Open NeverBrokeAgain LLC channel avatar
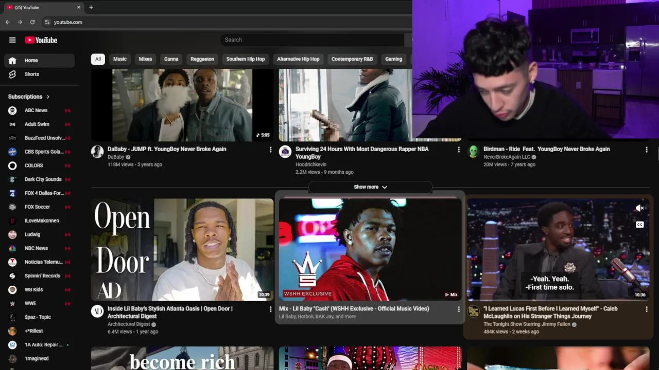 tap(473, 151)
